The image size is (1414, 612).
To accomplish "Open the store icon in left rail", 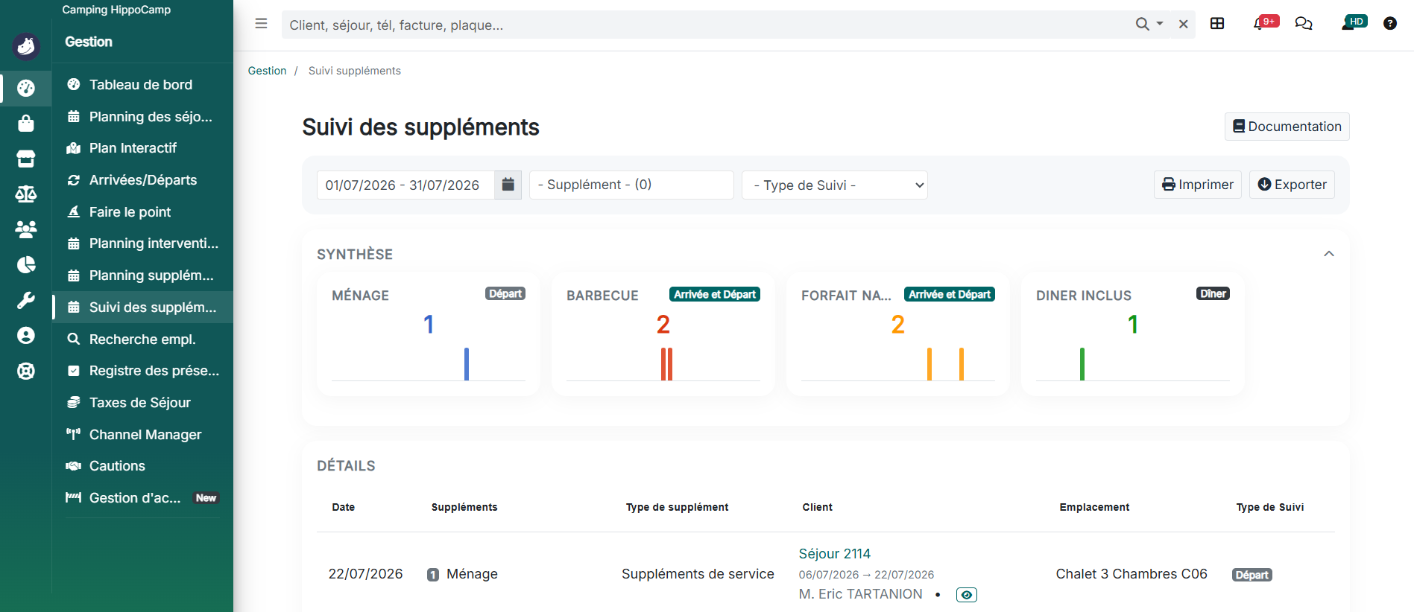I will click(x=26, y=159).
